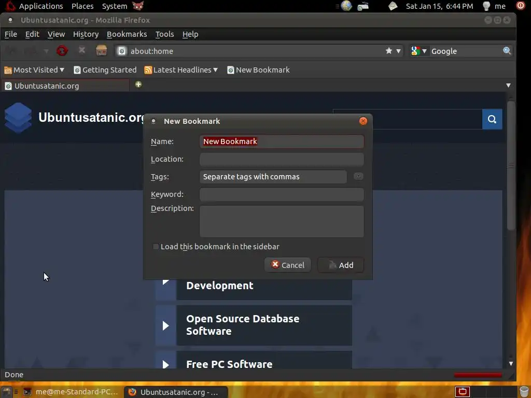Open the search engine chooser dropdown

click(x=419, y=51)
